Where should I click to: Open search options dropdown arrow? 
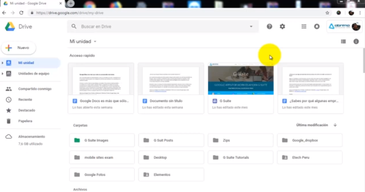pos(251,27)
